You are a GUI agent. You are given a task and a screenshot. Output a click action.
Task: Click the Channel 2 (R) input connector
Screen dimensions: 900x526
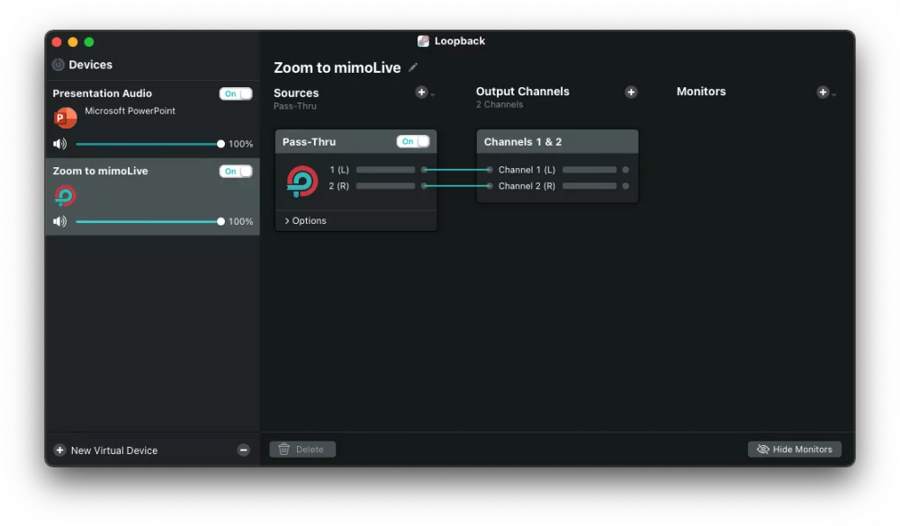pos(489,186)
